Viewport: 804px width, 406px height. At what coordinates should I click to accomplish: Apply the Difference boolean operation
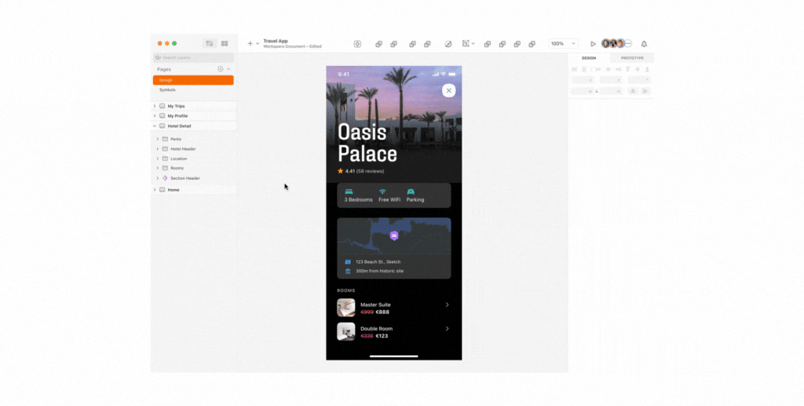pos(532,44)
